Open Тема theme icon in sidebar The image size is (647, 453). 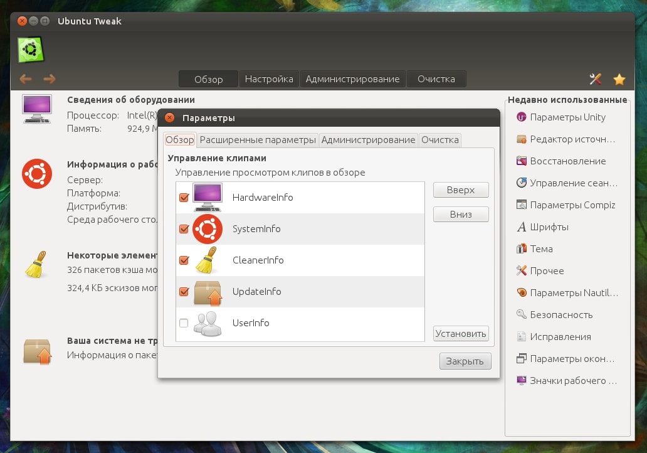tap(522, 248)
